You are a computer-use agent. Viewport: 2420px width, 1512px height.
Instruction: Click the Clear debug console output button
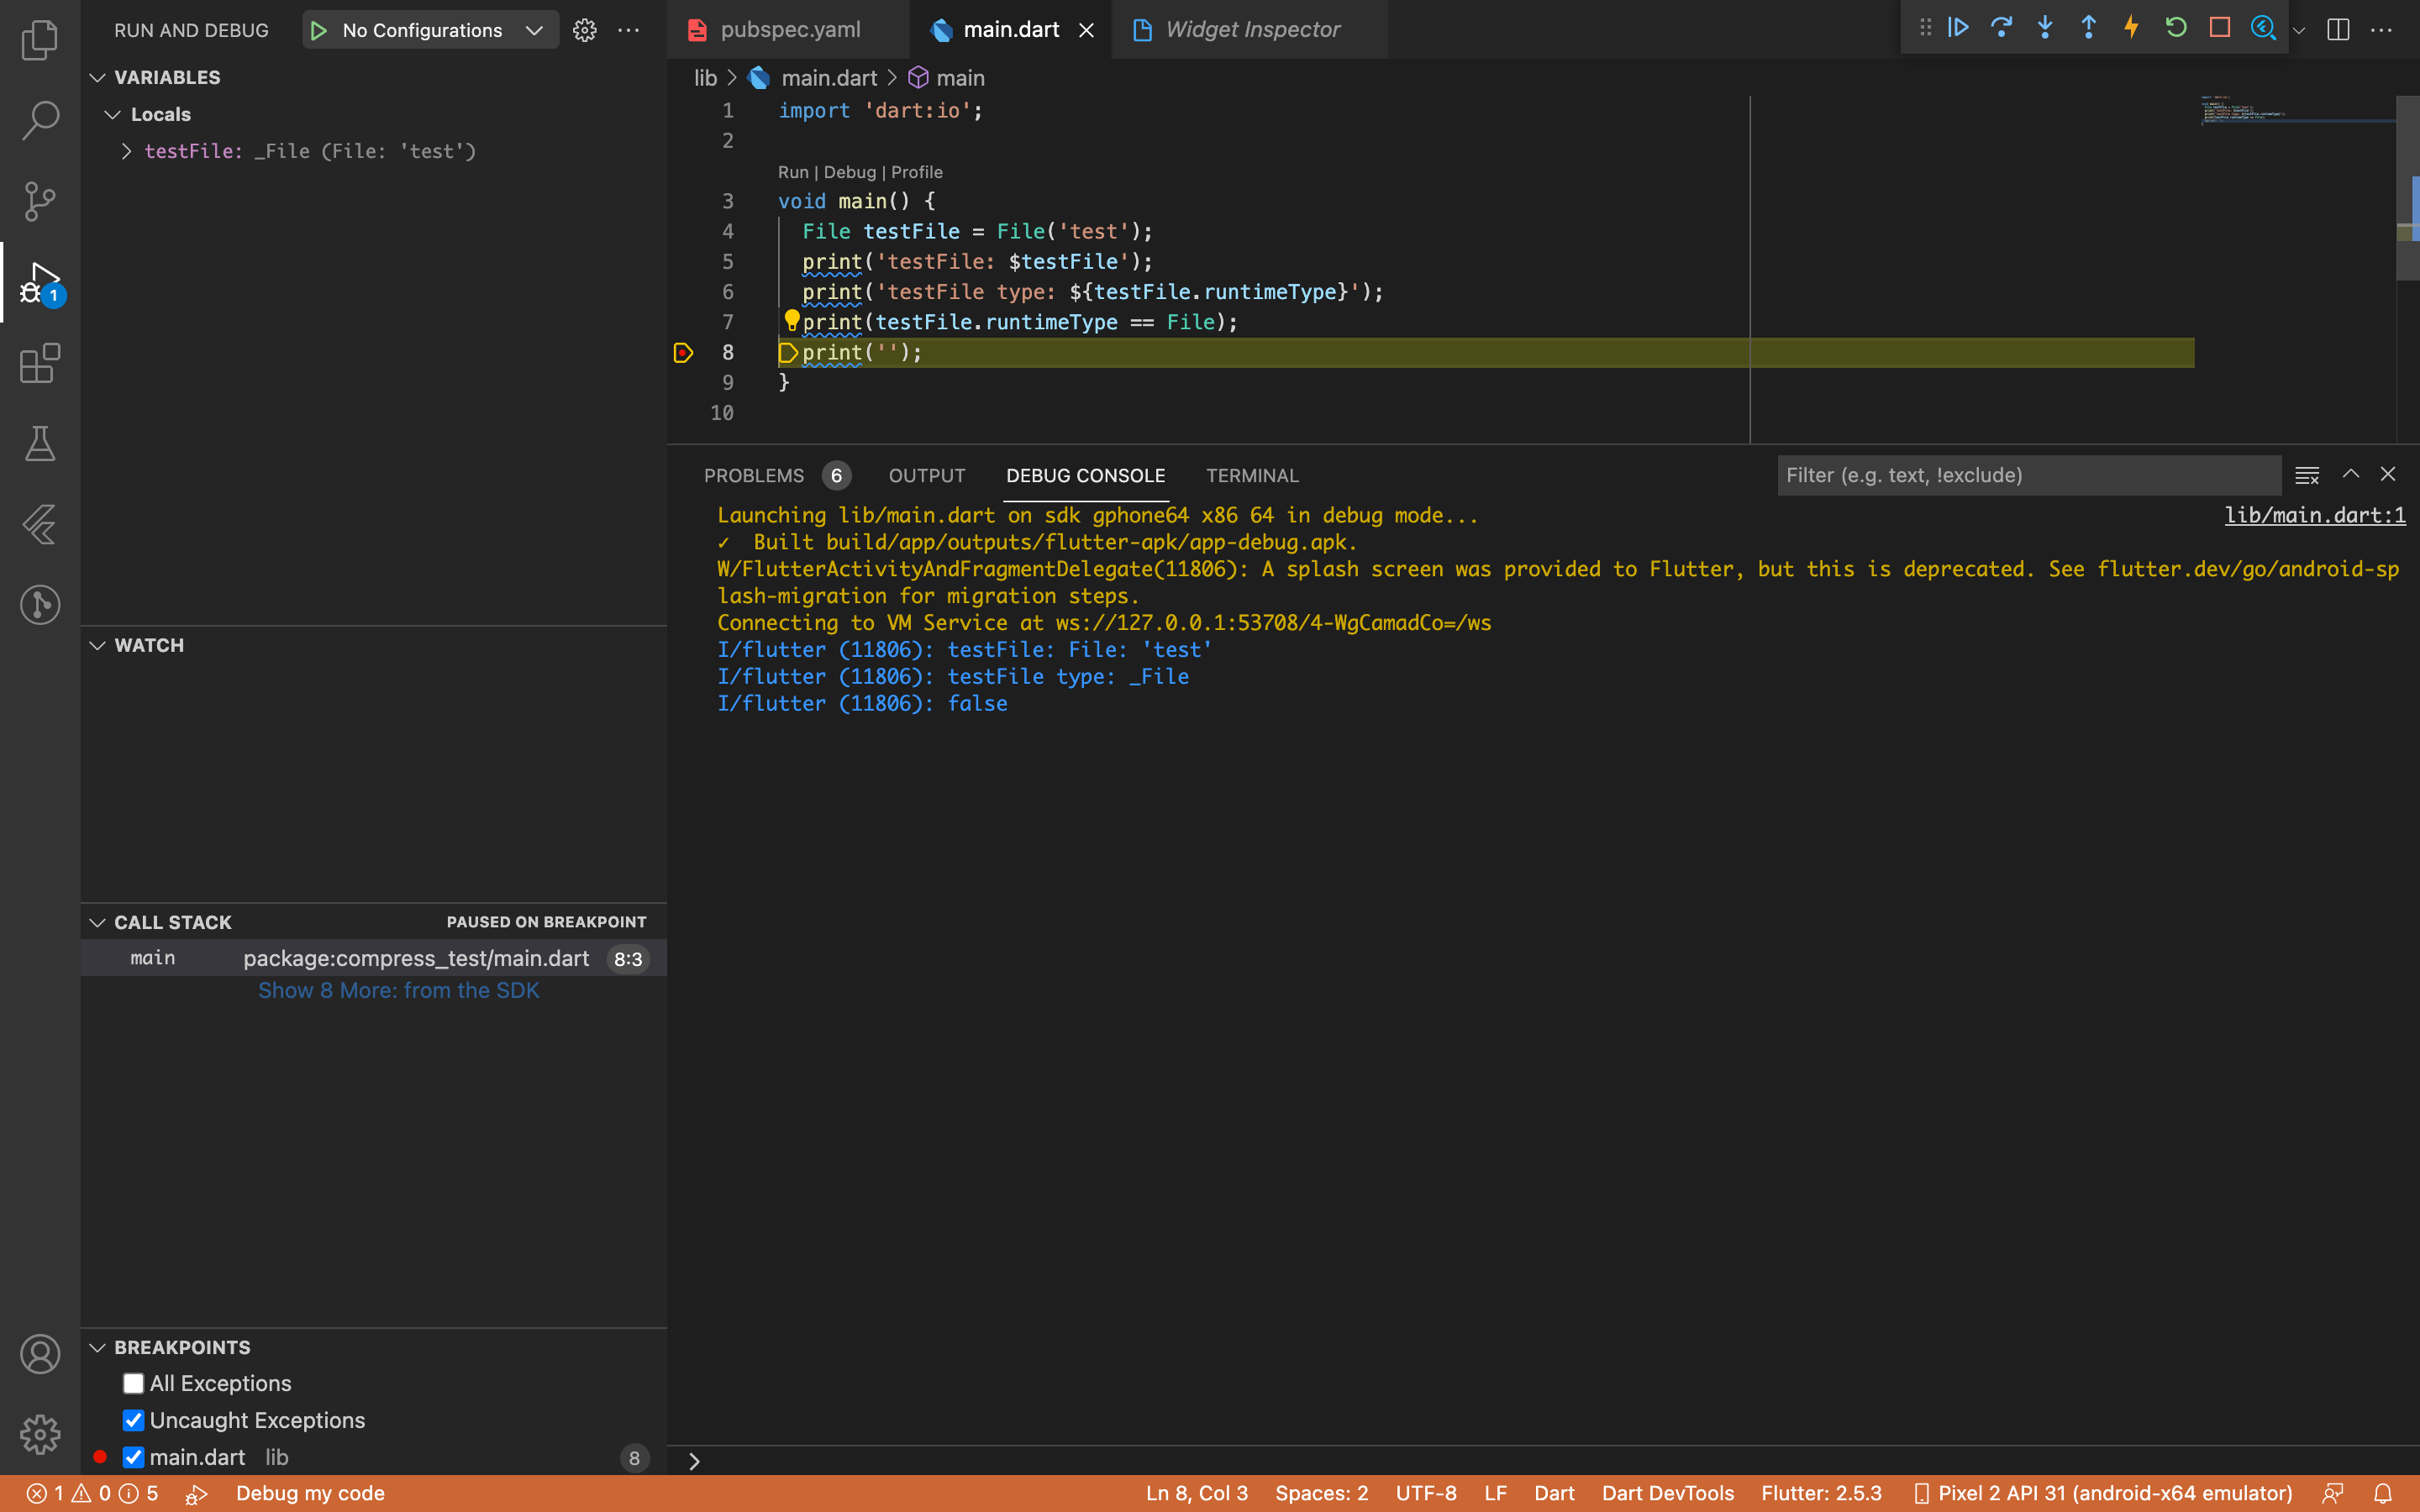click(x=2307, y=472)
